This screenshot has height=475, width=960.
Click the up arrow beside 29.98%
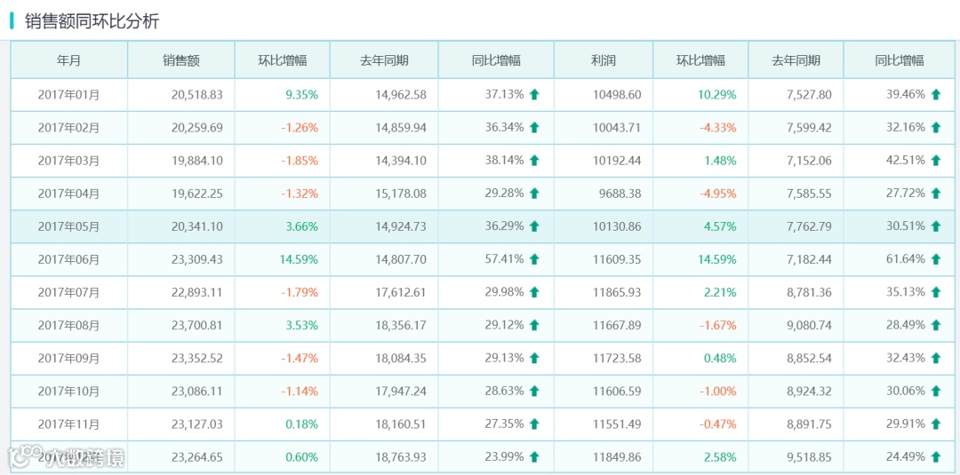[534, 292]
